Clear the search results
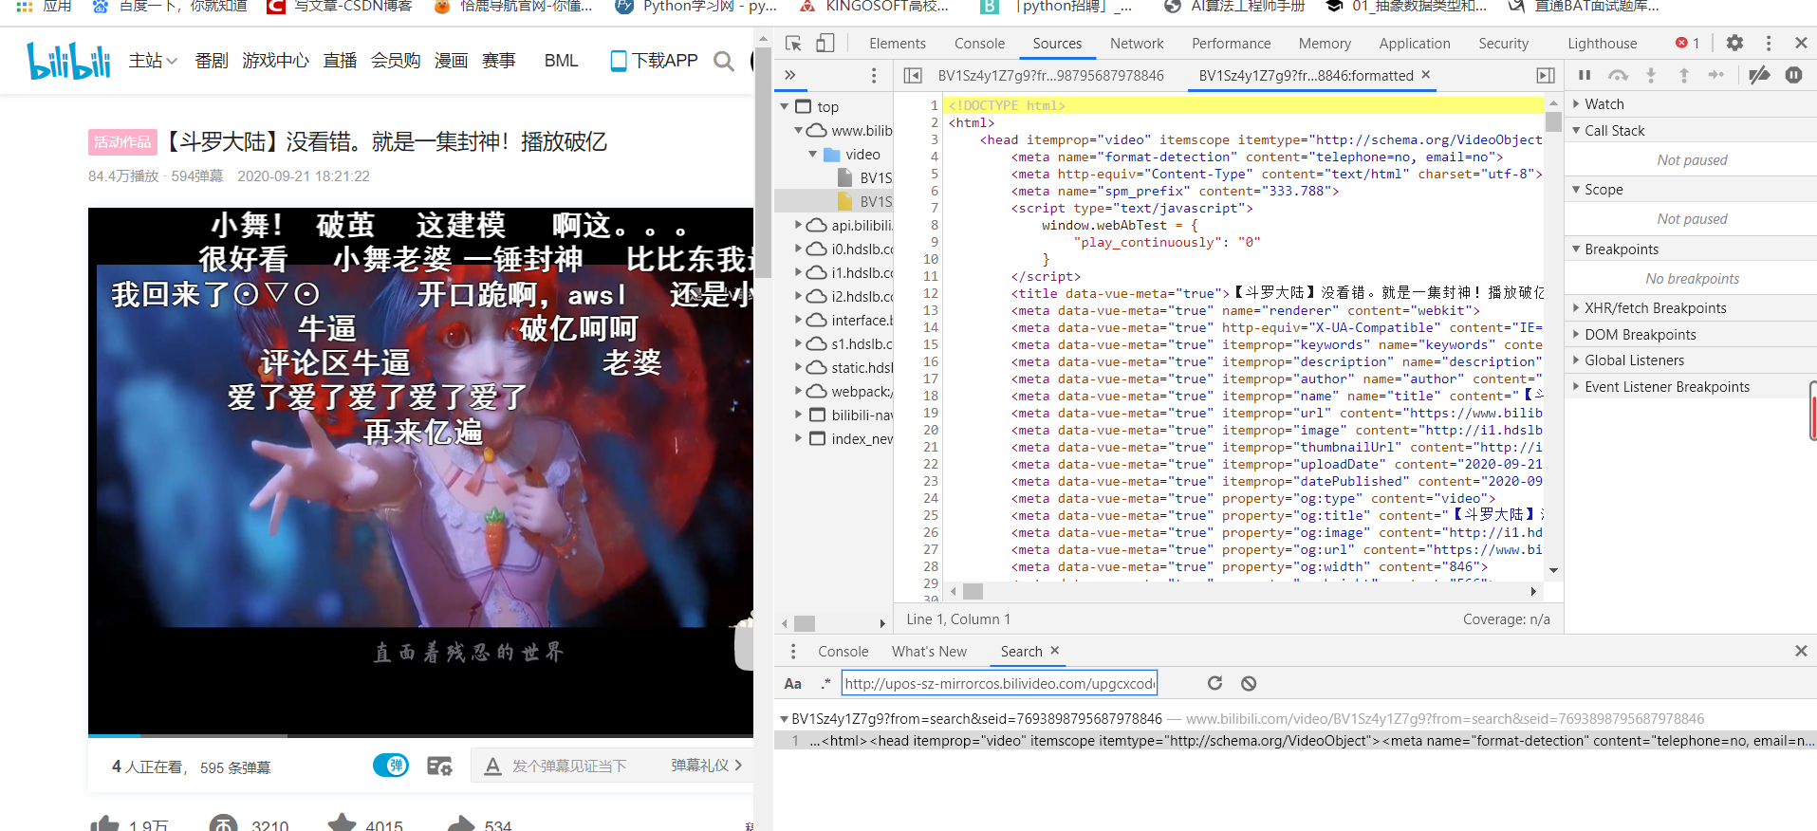Image resolution: width=1817 pixels, height=831 pixels. pyautogui.click(x=1249, y=683)
